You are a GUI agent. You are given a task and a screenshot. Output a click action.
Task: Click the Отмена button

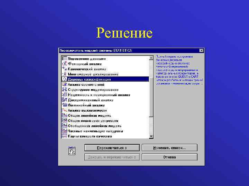tap(169, 157)
